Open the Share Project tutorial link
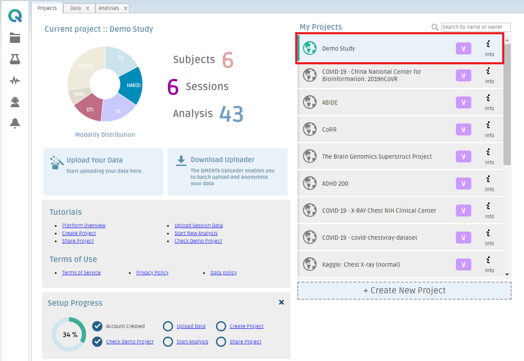The height and width of the screenshot is (361, 524). pyautogui.click(x=78, y=241)
